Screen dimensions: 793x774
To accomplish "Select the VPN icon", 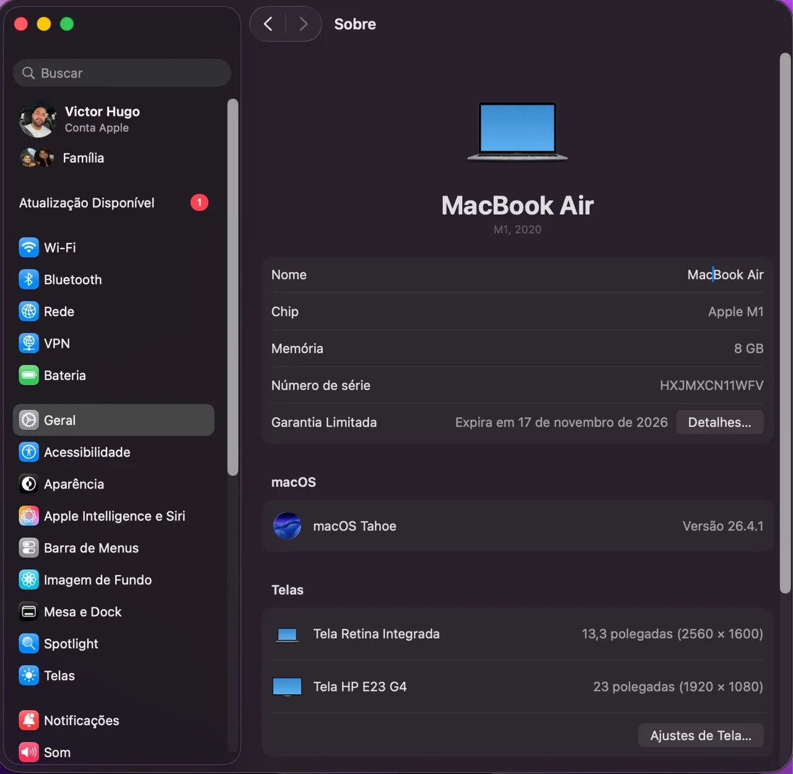I will point(28,343).
